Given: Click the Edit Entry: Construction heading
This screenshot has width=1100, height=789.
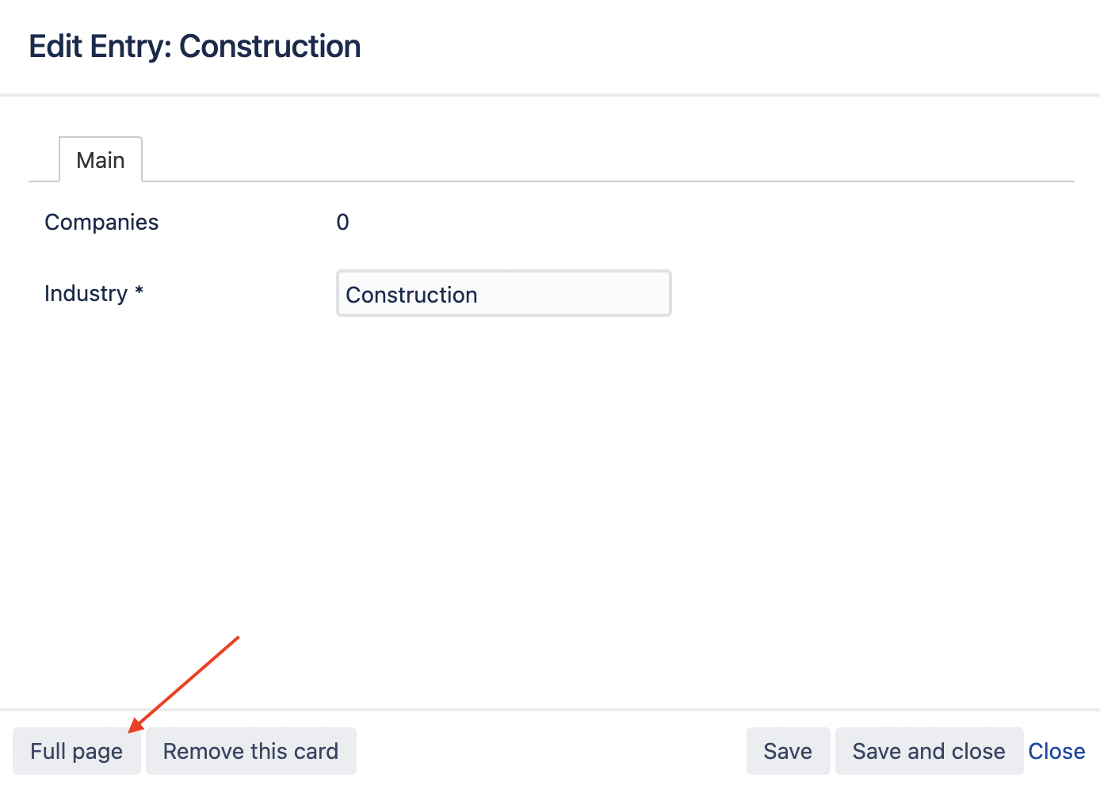Looking at the screenshot, I should [195, 47].
